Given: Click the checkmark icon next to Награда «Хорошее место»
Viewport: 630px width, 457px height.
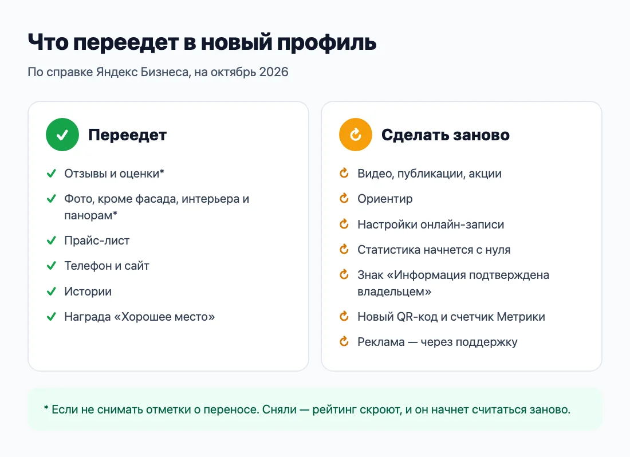Looking at the screenshot, I should coord(52,317).
